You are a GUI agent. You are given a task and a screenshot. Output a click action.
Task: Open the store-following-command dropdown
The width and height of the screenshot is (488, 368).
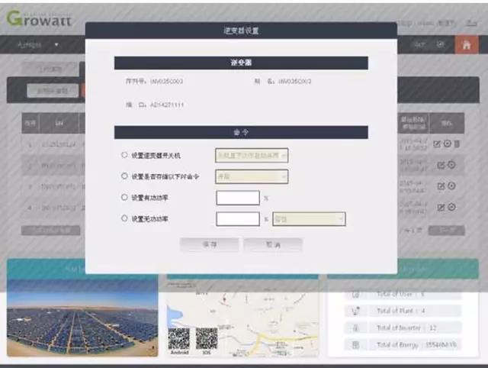click(x=252, y=176)
